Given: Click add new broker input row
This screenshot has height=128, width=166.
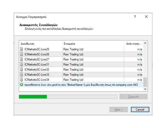Looking at the screenshot, I should click(82, 84).
